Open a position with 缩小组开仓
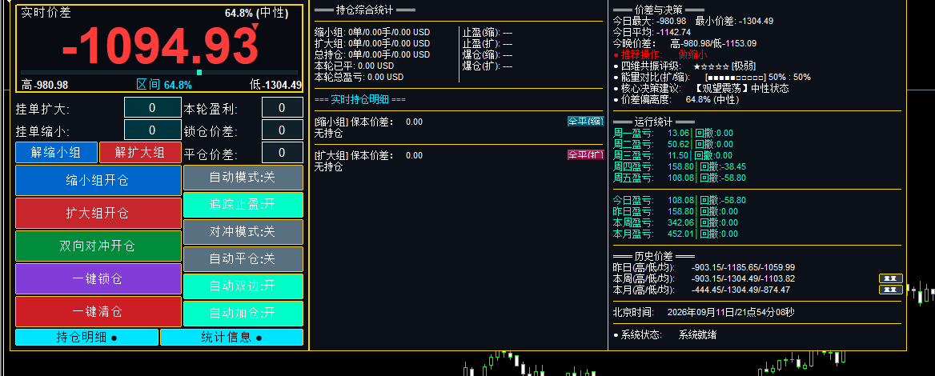This screenshot has height=376, width=935. (98, 181)
